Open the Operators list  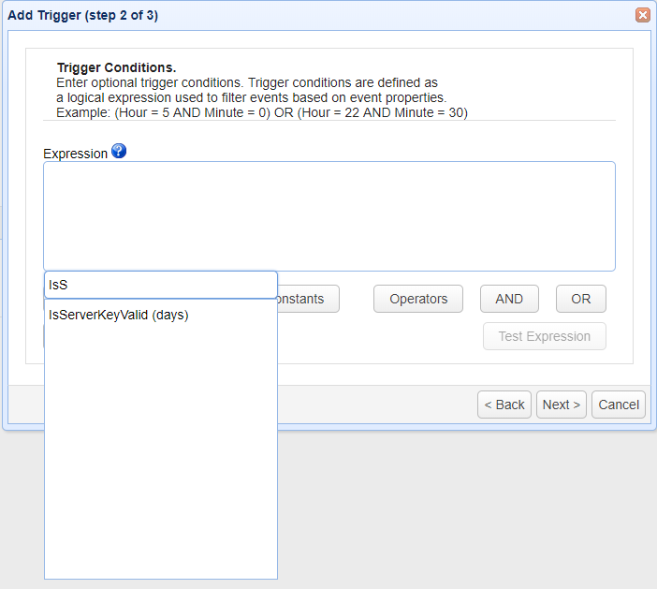418,300
